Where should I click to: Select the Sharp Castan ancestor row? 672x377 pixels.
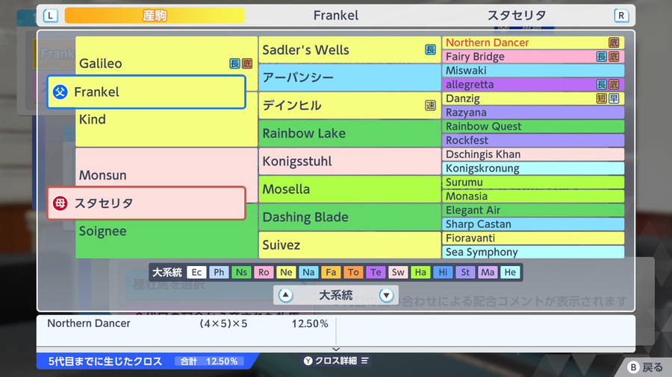pyautogui.click(x=533, y=224)
